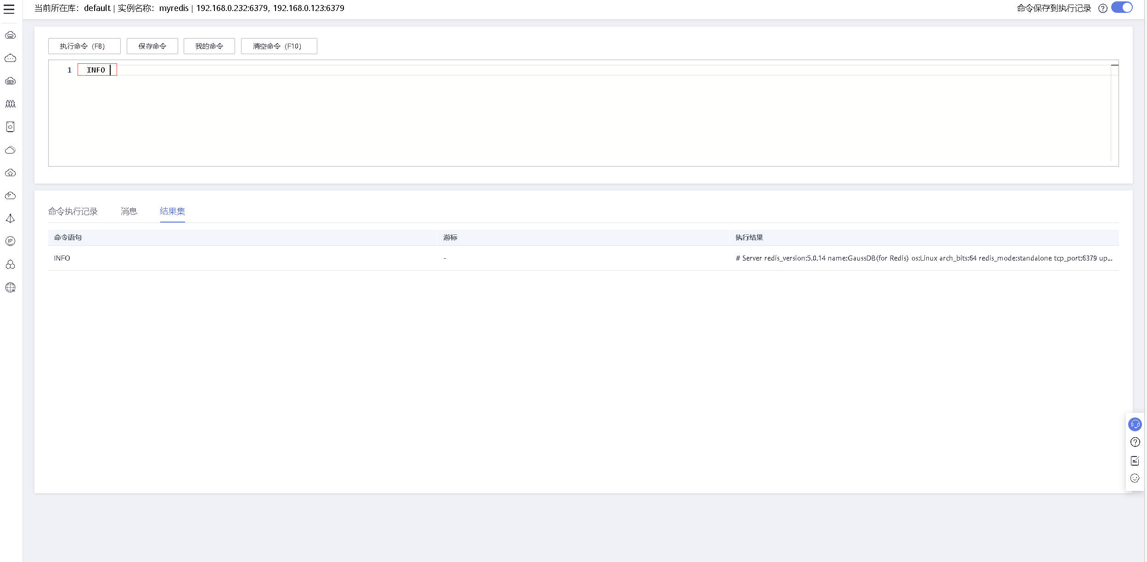Click the edit note icon on right panel
The image size is (1147, 562).
[x=1135, y=461]
